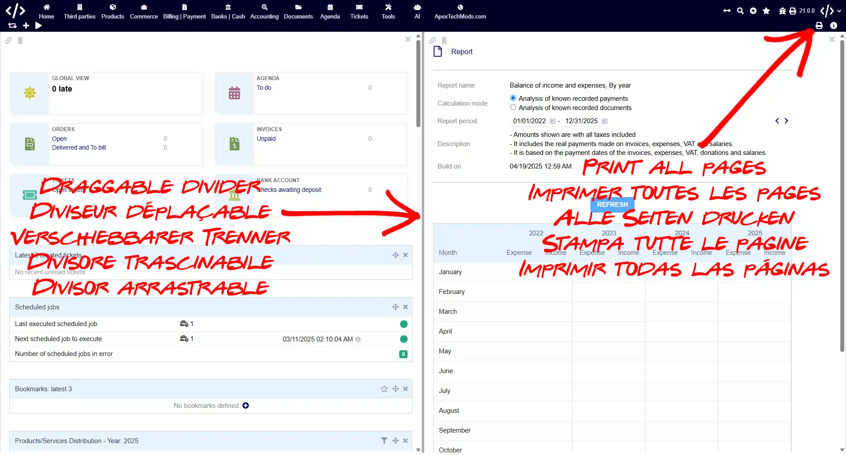Click the REFRESH button
Screen dimensions: 846x455
tap(612, 205)
